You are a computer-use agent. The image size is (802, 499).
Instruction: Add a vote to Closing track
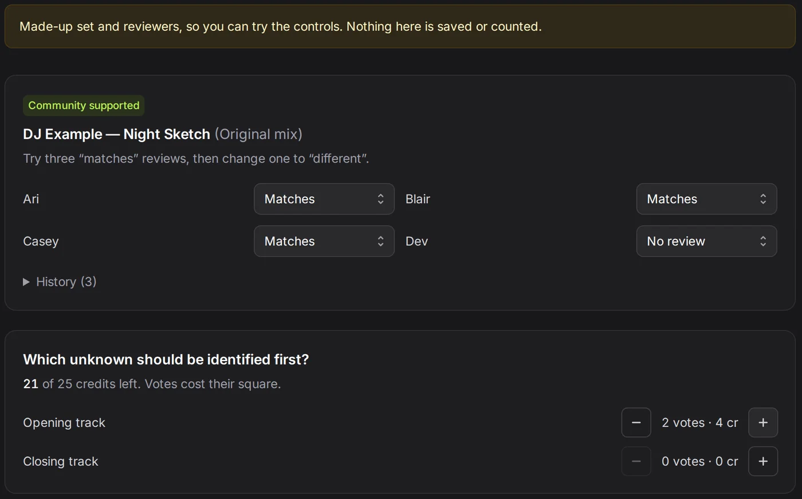(x=763, y=461)
